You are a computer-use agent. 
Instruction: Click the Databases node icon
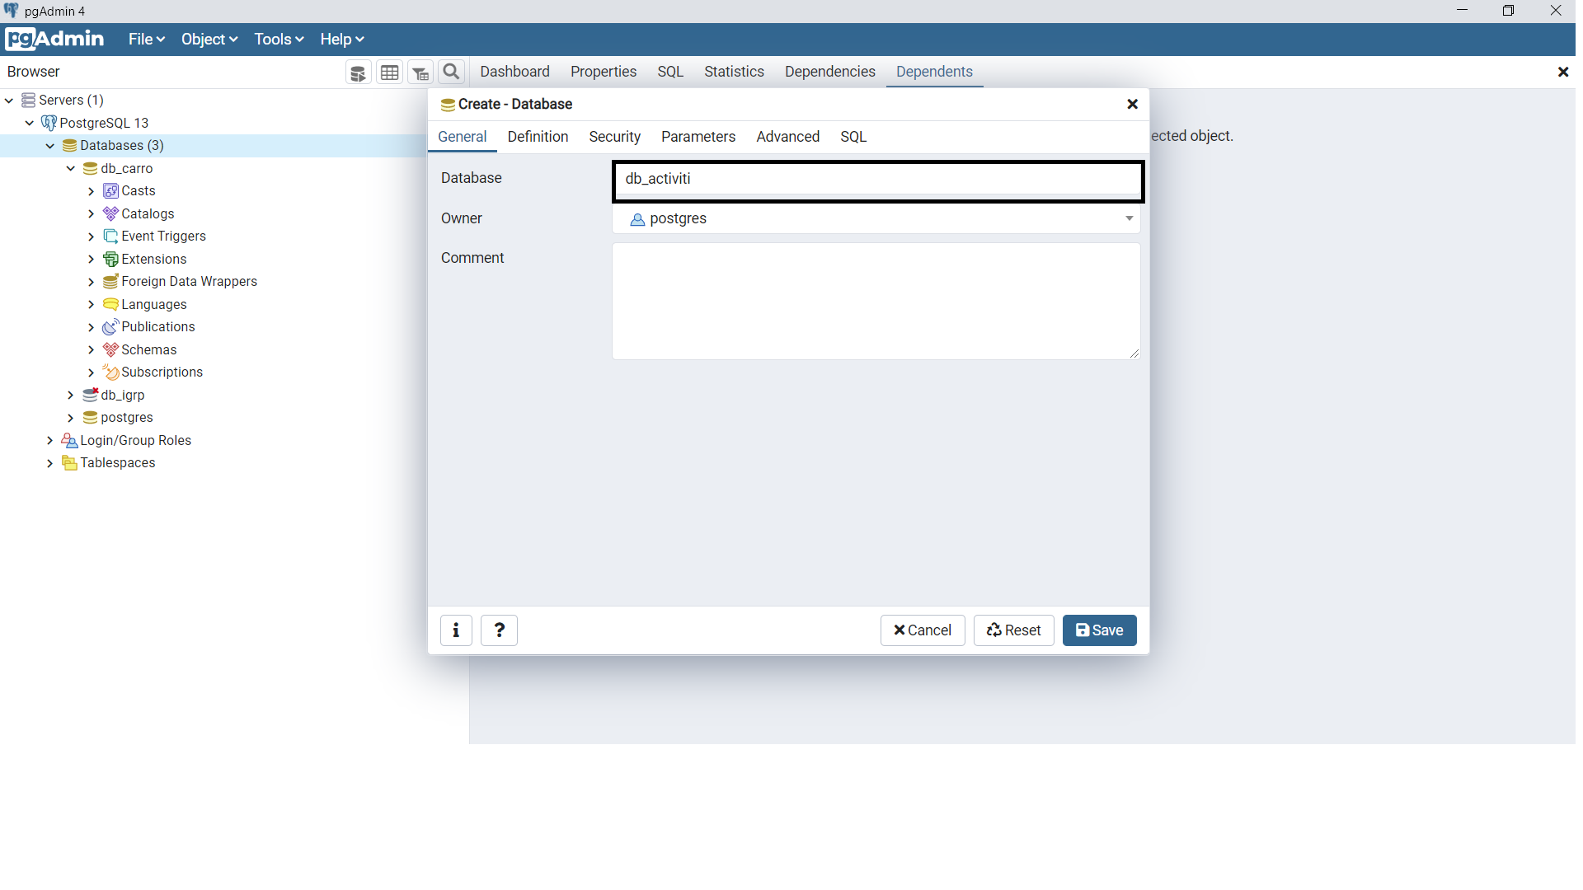pyautogui.click(x=70, y=146)
